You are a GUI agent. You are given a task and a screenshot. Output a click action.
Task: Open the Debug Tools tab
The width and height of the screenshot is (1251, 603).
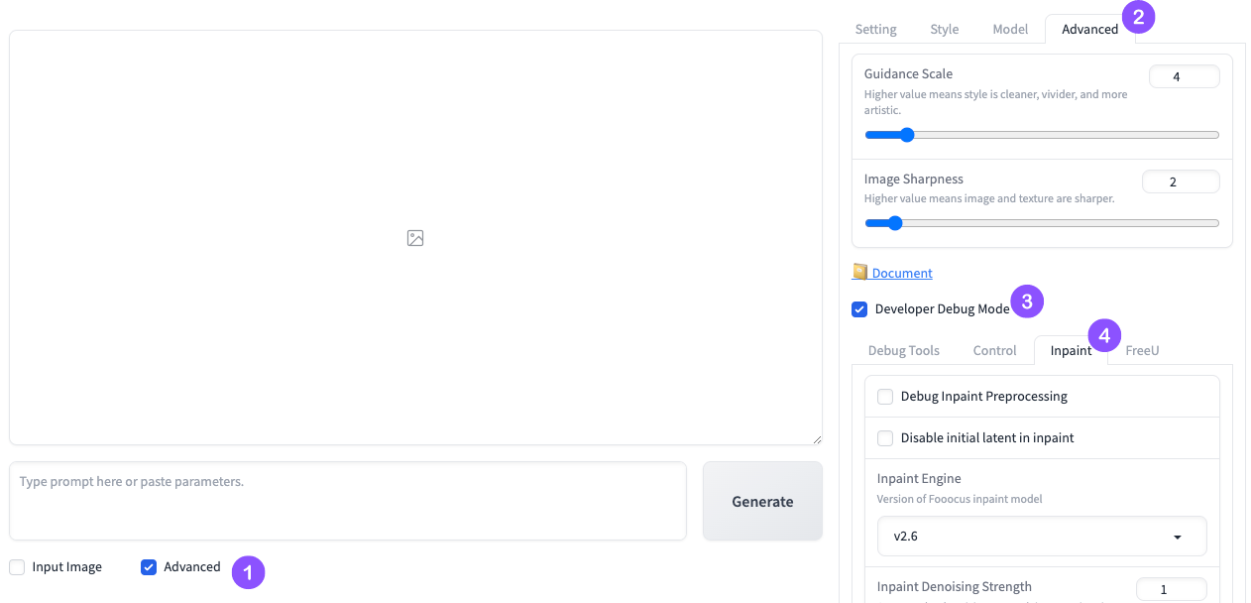[903, 351]
